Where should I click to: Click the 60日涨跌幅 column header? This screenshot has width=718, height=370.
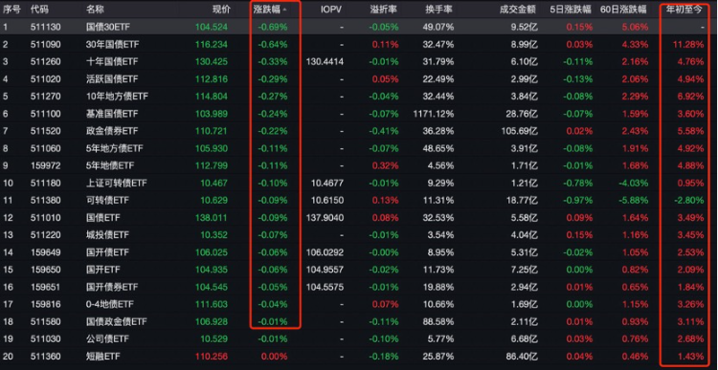(623, 10)
